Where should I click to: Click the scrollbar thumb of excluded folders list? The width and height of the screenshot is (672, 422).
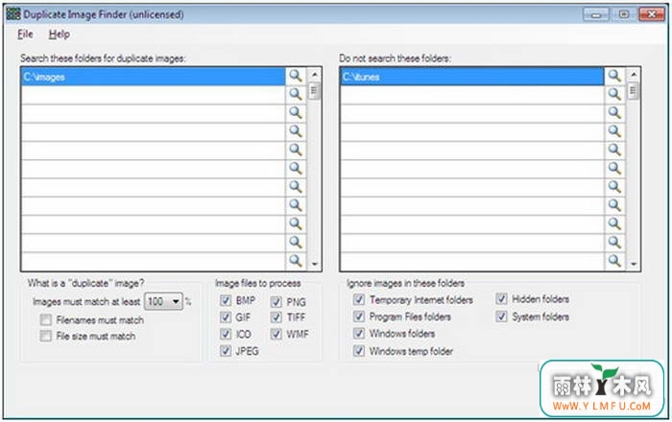point(634,91)
